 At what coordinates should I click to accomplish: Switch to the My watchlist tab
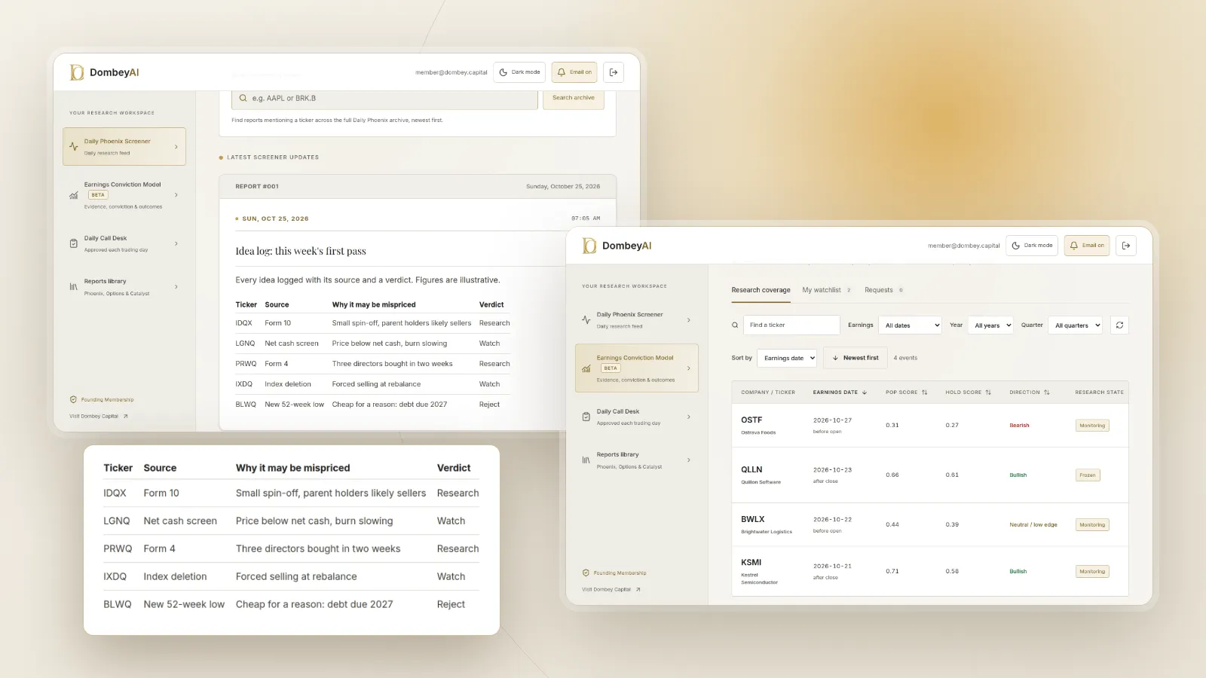click(826, 290)
